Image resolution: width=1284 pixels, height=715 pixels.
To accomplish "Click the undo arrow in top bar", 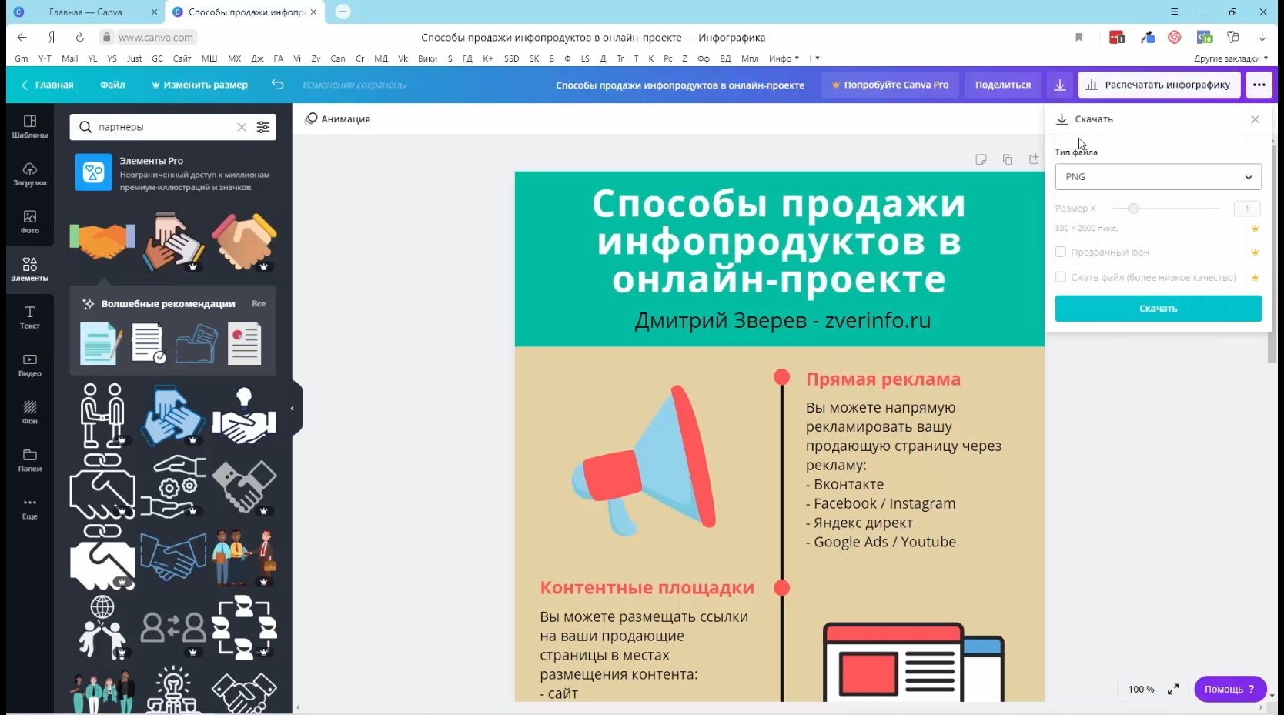I will click(x=278, y=85).
